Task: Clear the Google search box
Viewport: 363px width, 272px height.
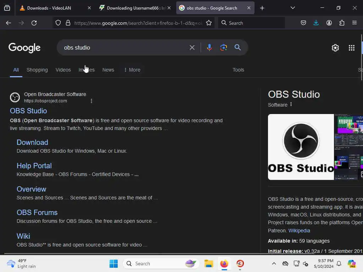Action: coord(192,48)
